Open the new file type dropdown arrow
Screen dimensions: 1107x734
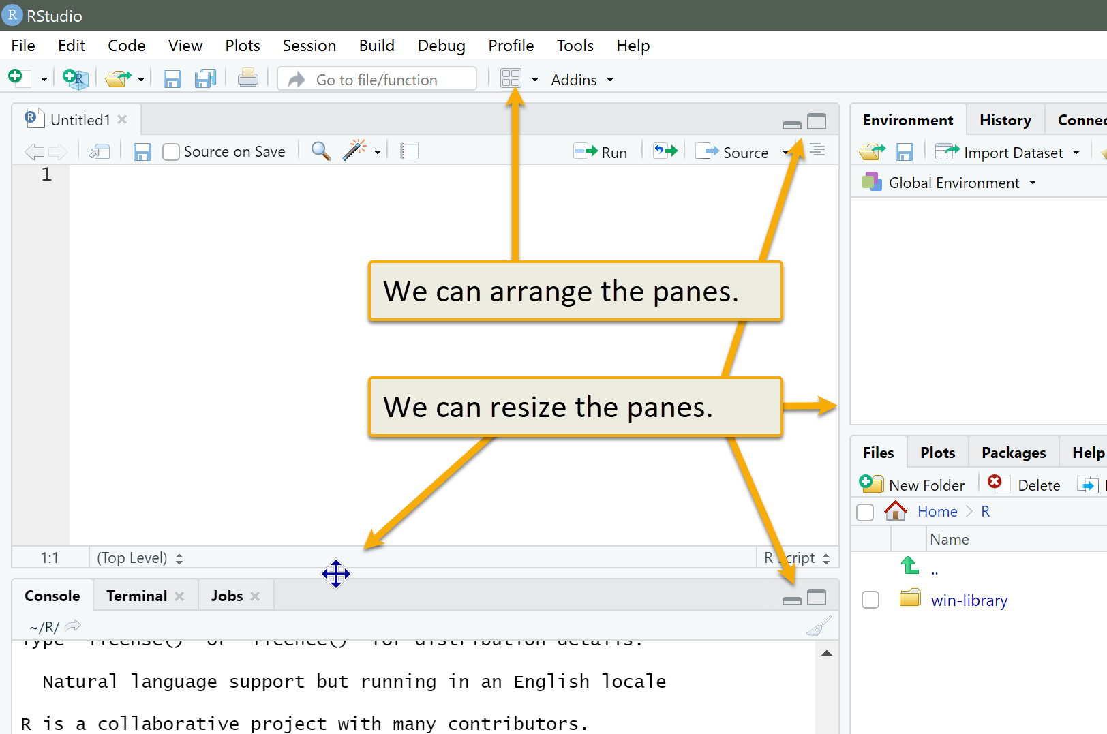pyautogui.click(x=44, y=80)
